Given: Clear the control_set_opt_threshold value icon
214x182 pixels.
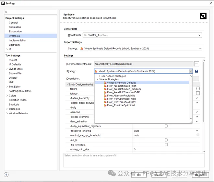Looking at the screenshot, I should [x=197, y=135].
